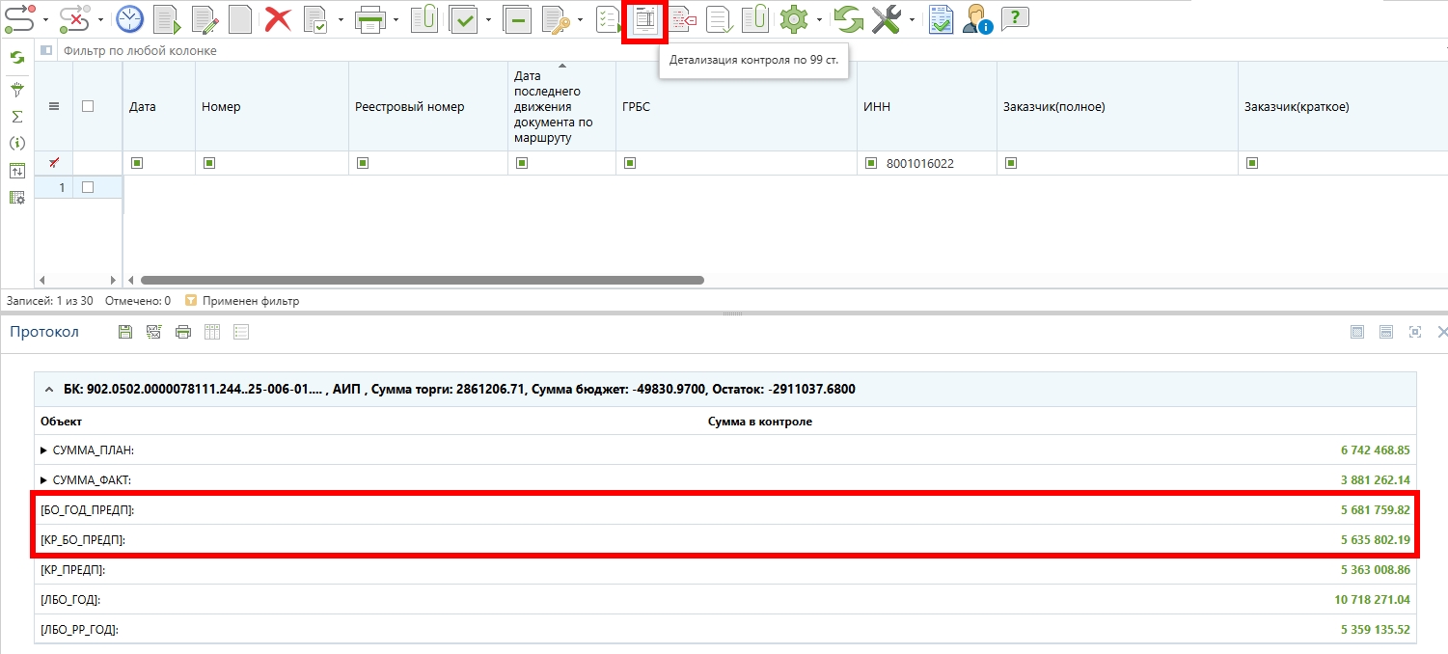Check the checkbox in row 1
1448x654 pixels.
click(88, 187)
